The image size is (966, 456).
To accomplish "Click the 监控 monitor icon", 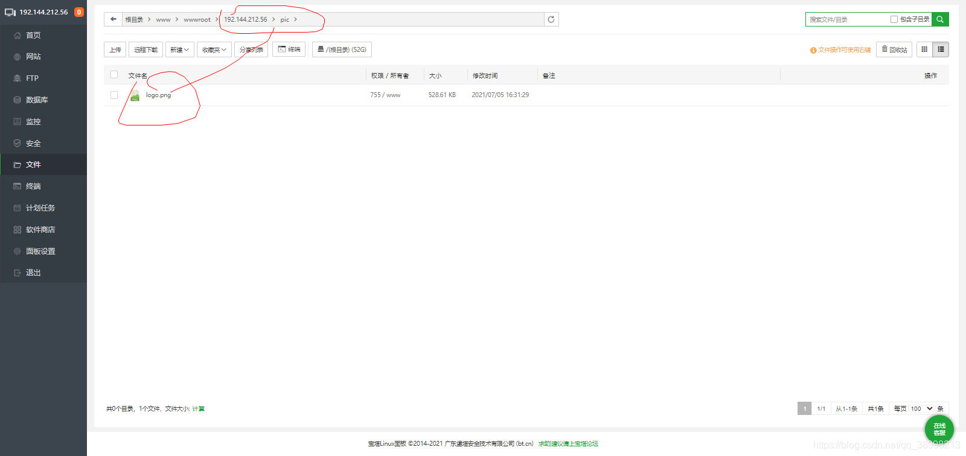I will point(17,122).
